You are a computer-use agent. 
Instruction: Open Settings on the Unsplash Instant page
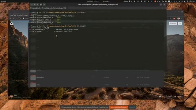pyautogui.click(x=178, y=96)
